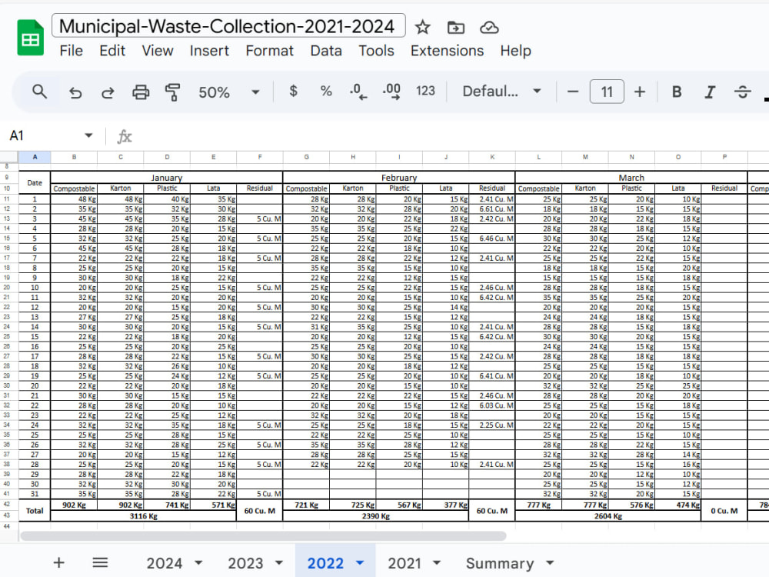This screenshot has width=769, height=577.
Task: Open the Insert menu
Action: pyautogui.click(x=209, y=51)
